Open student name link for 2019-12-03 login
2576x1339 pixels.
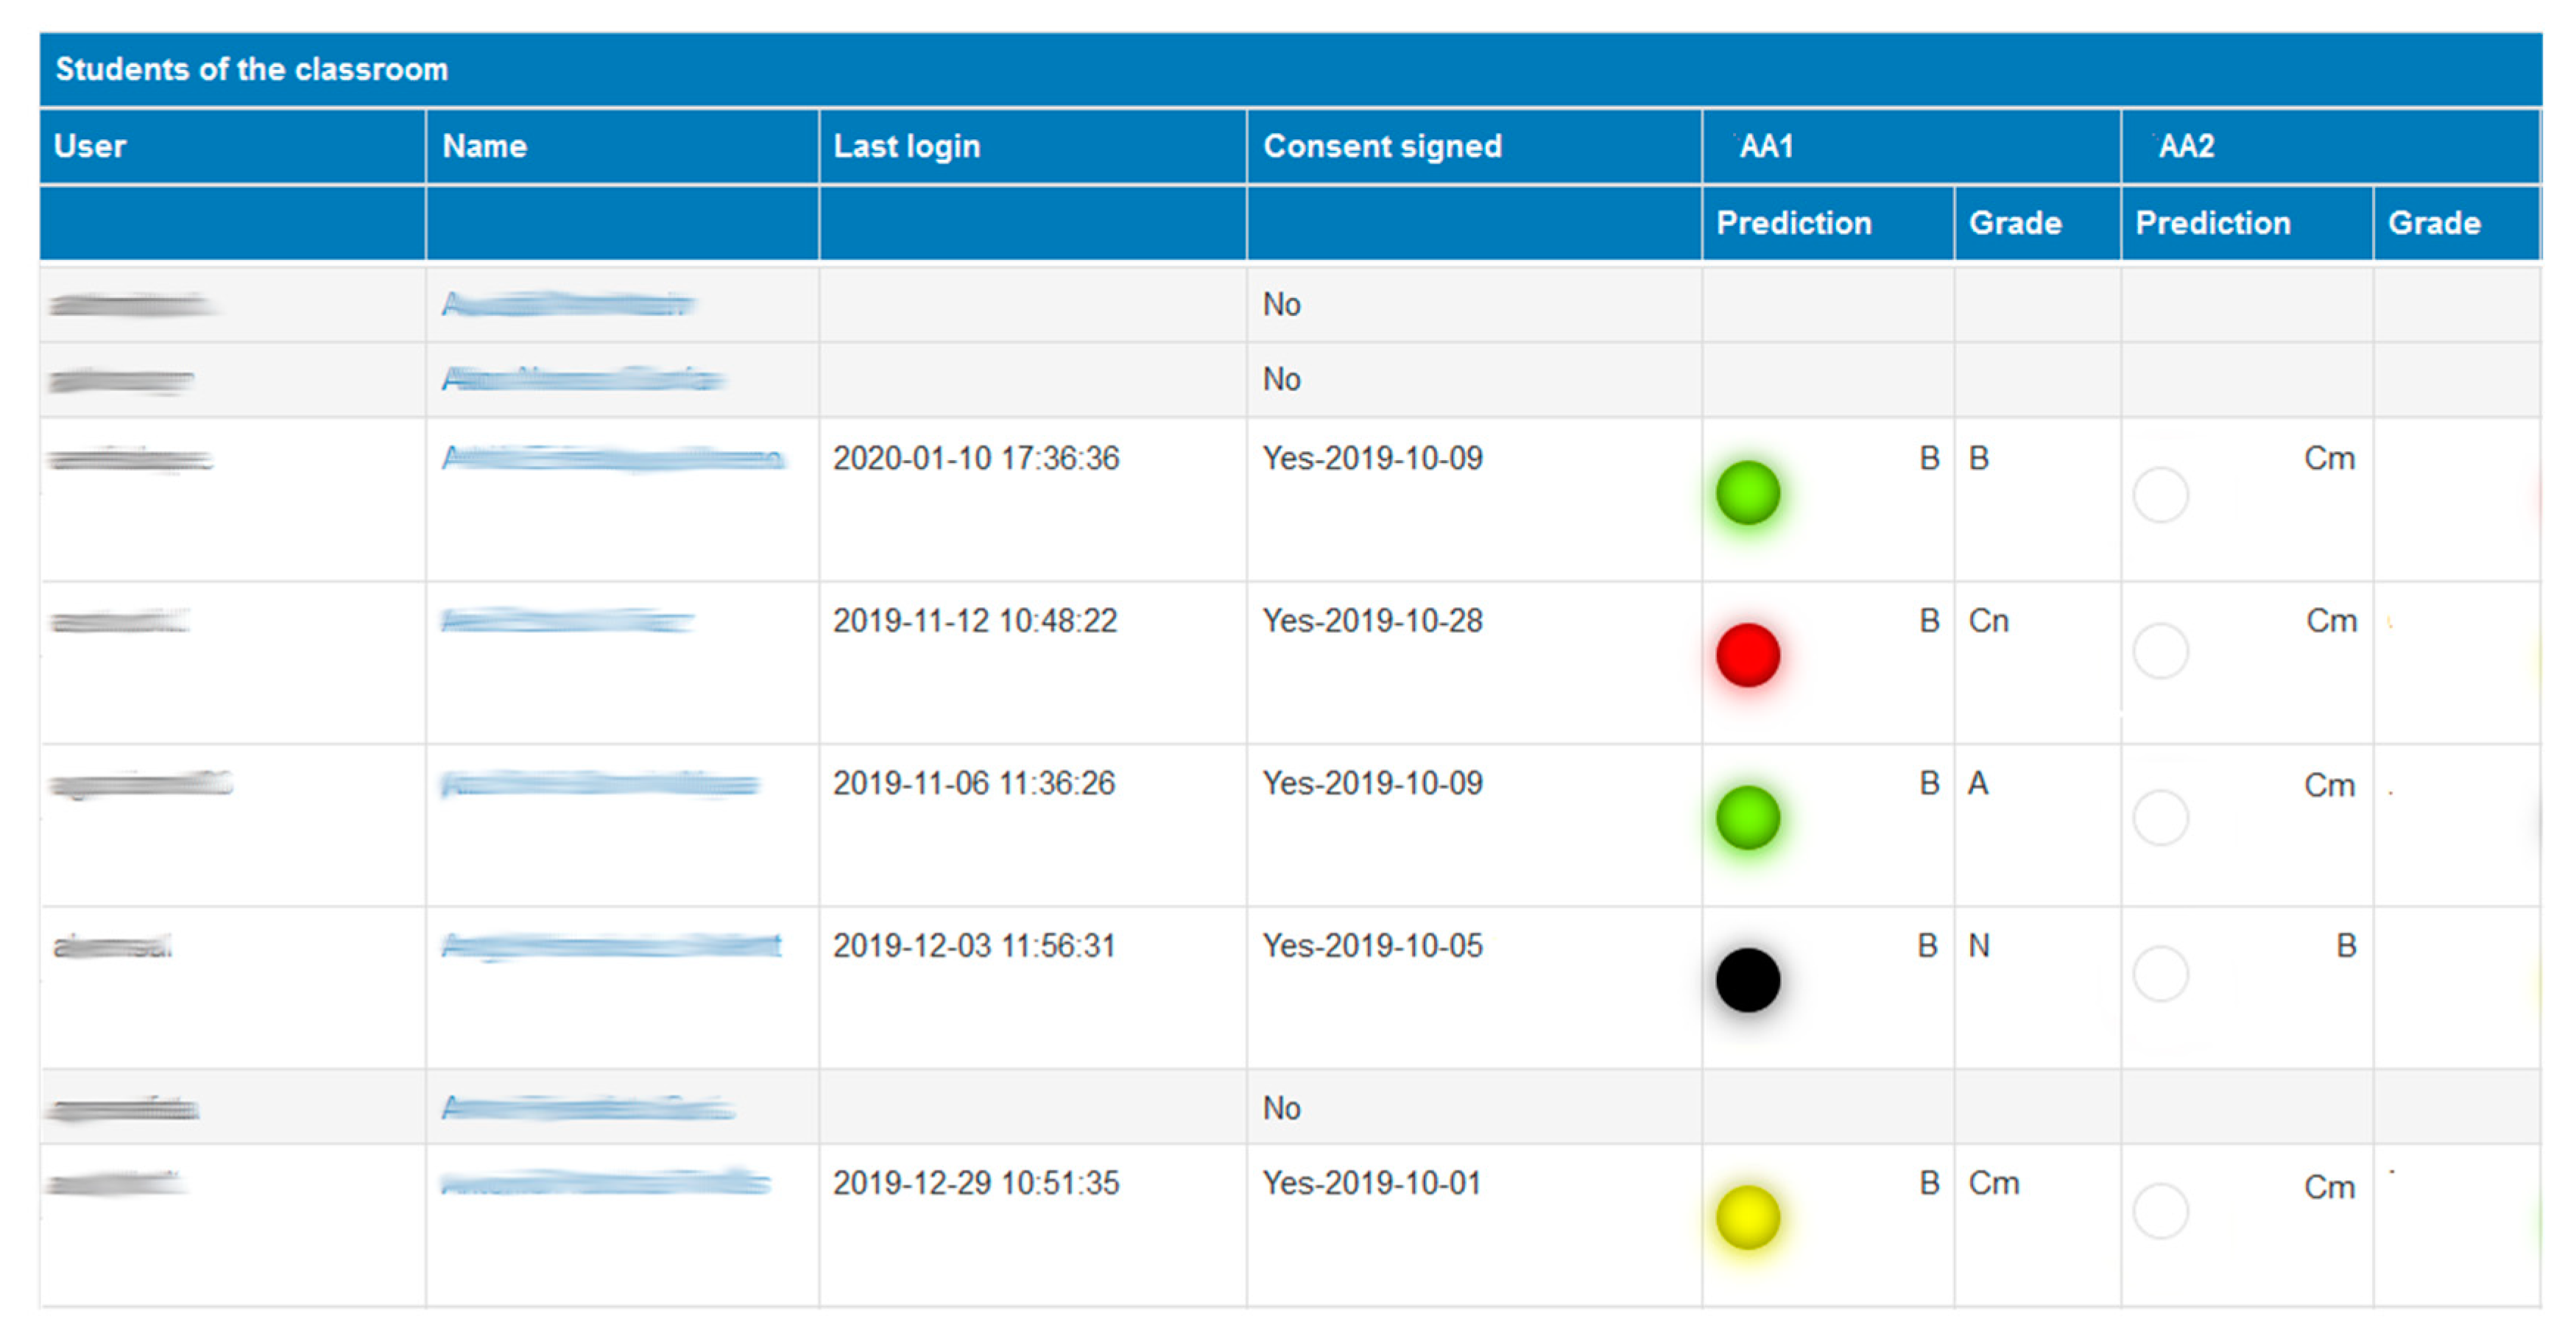610,946
